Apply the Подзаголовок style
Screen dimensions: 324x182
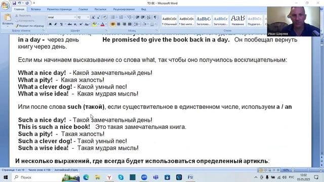pyautogui.click(x=255, y=21)
